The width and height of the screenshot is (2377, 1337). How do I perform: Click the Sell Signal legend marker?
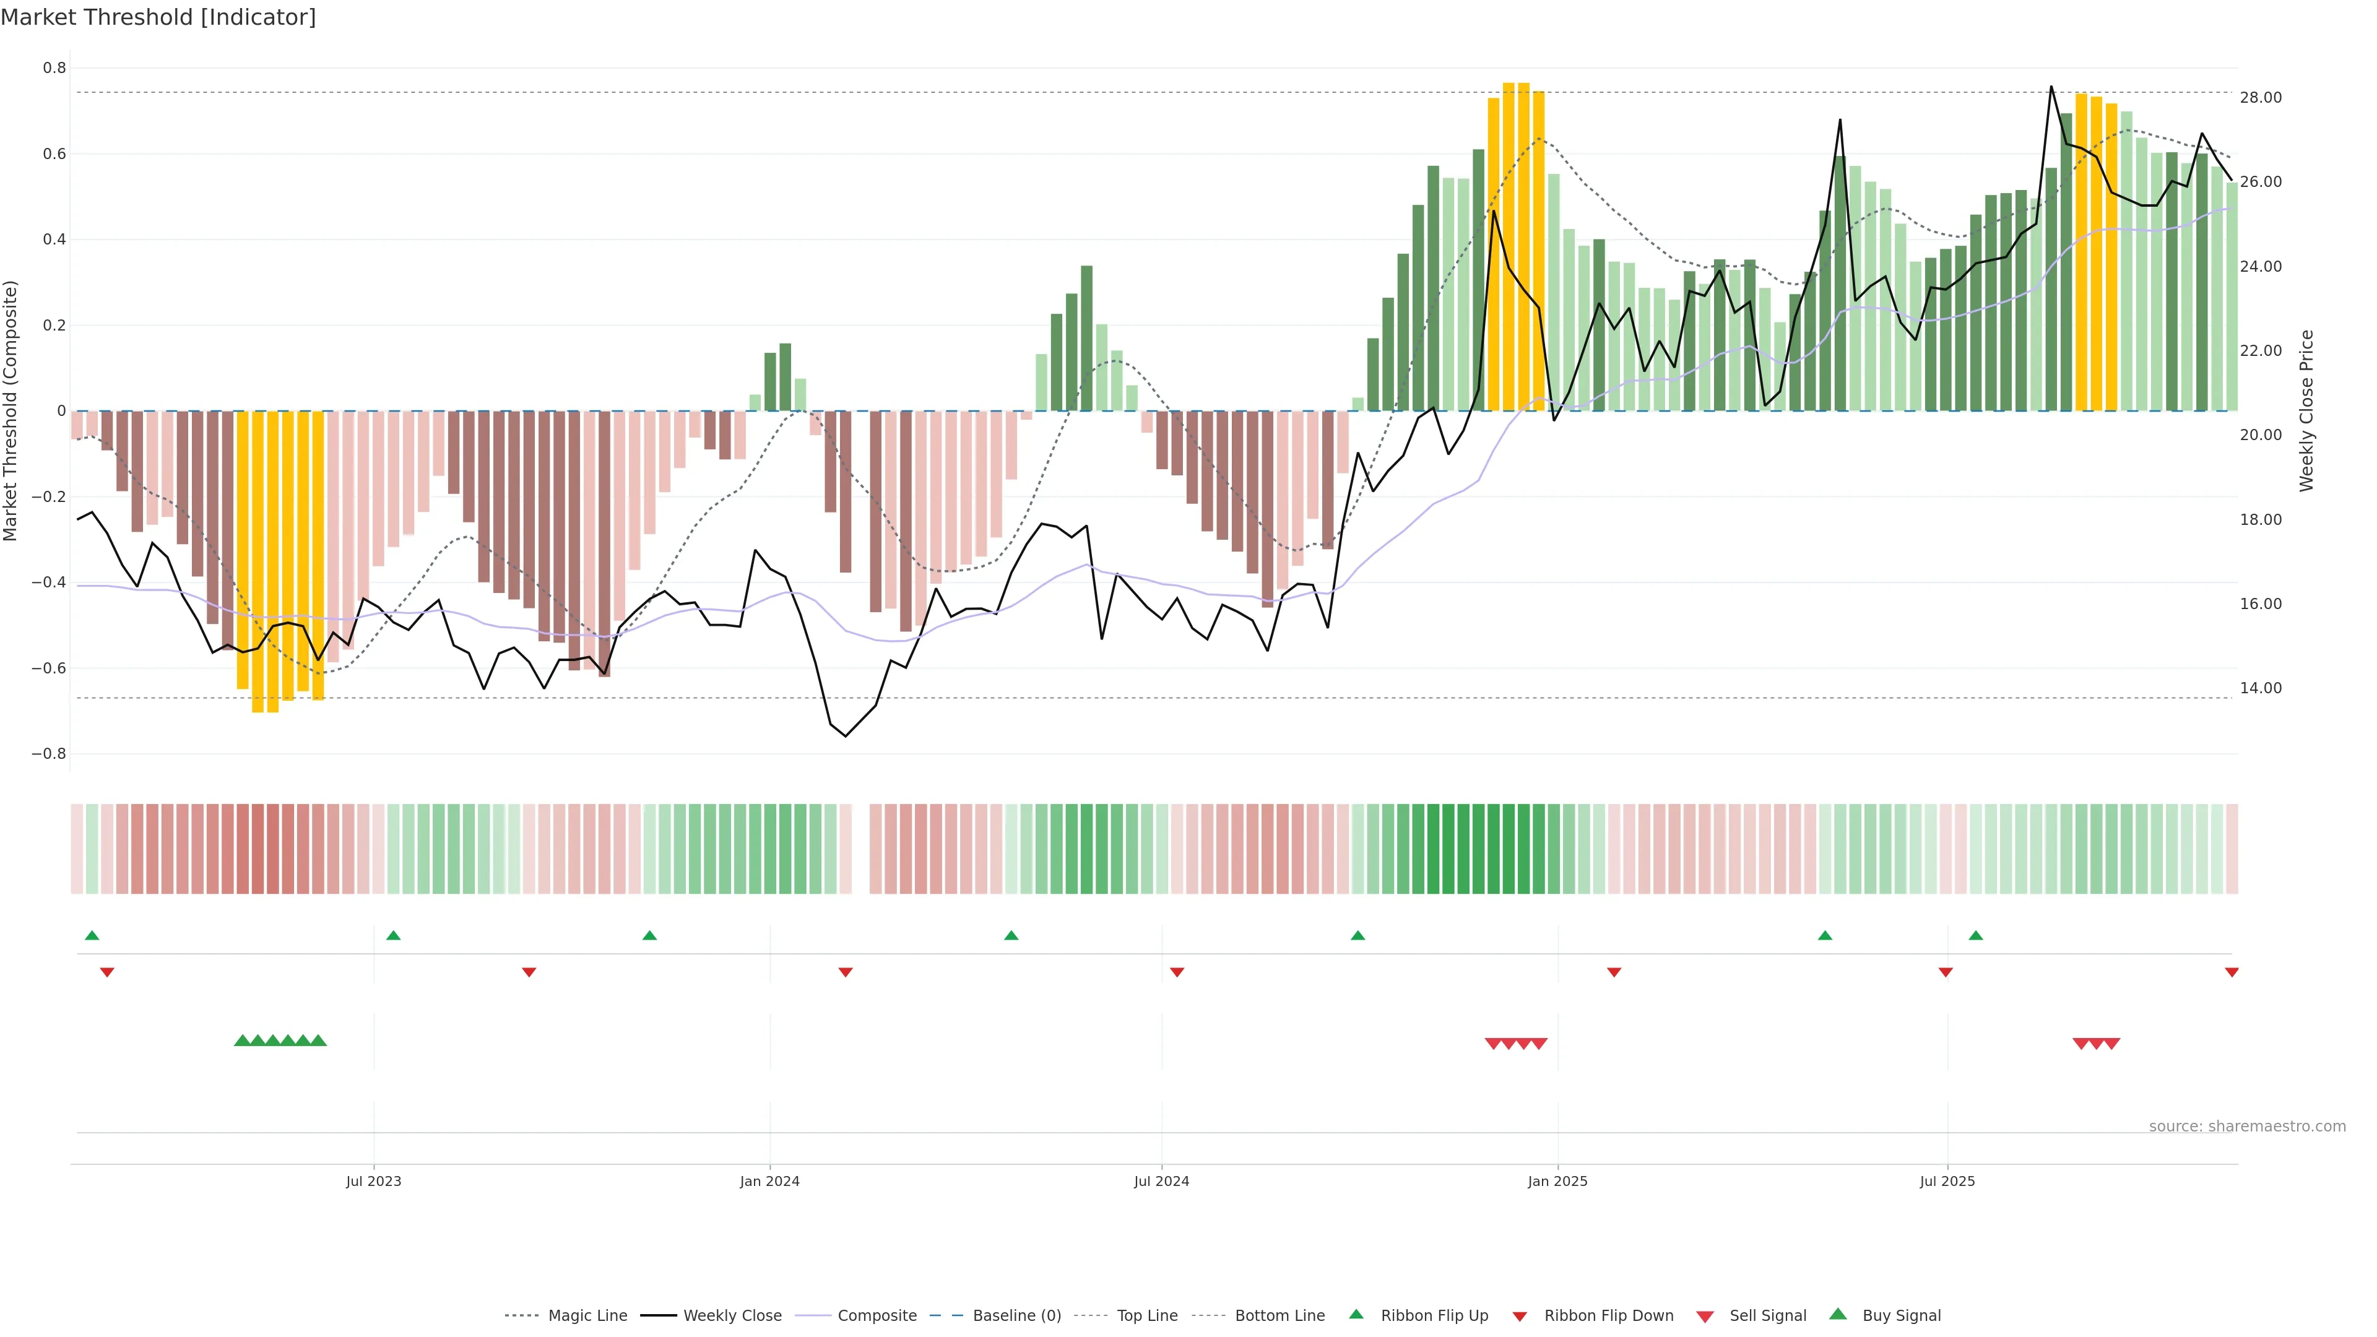[x=1704, y=1316]
